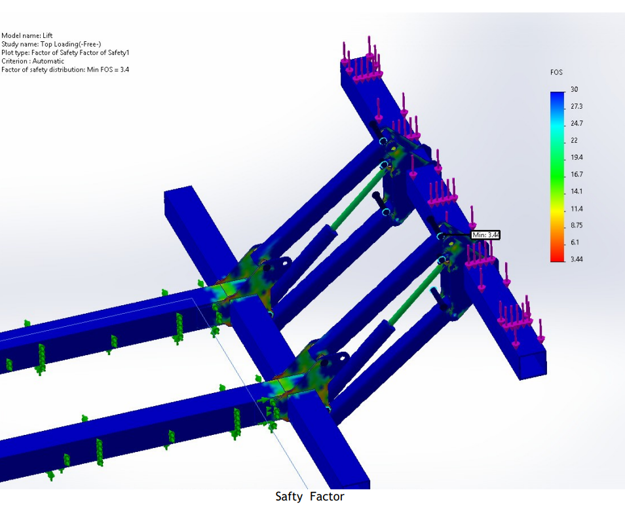
Task: Click the 'Model name: Lift' text
Action: pyautogui.click(x=27, y=35)
